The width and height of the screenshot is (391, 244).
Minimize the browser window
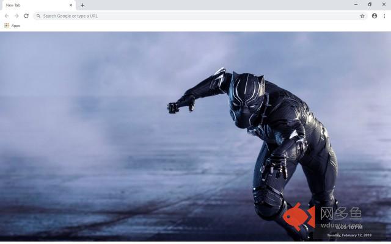pos(356,4)
